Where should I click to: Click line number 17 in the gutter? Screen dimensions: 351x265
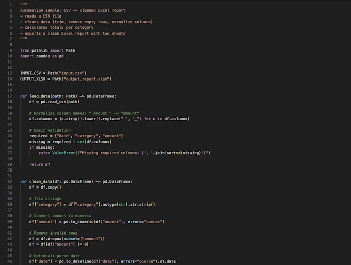click(10, 96)
